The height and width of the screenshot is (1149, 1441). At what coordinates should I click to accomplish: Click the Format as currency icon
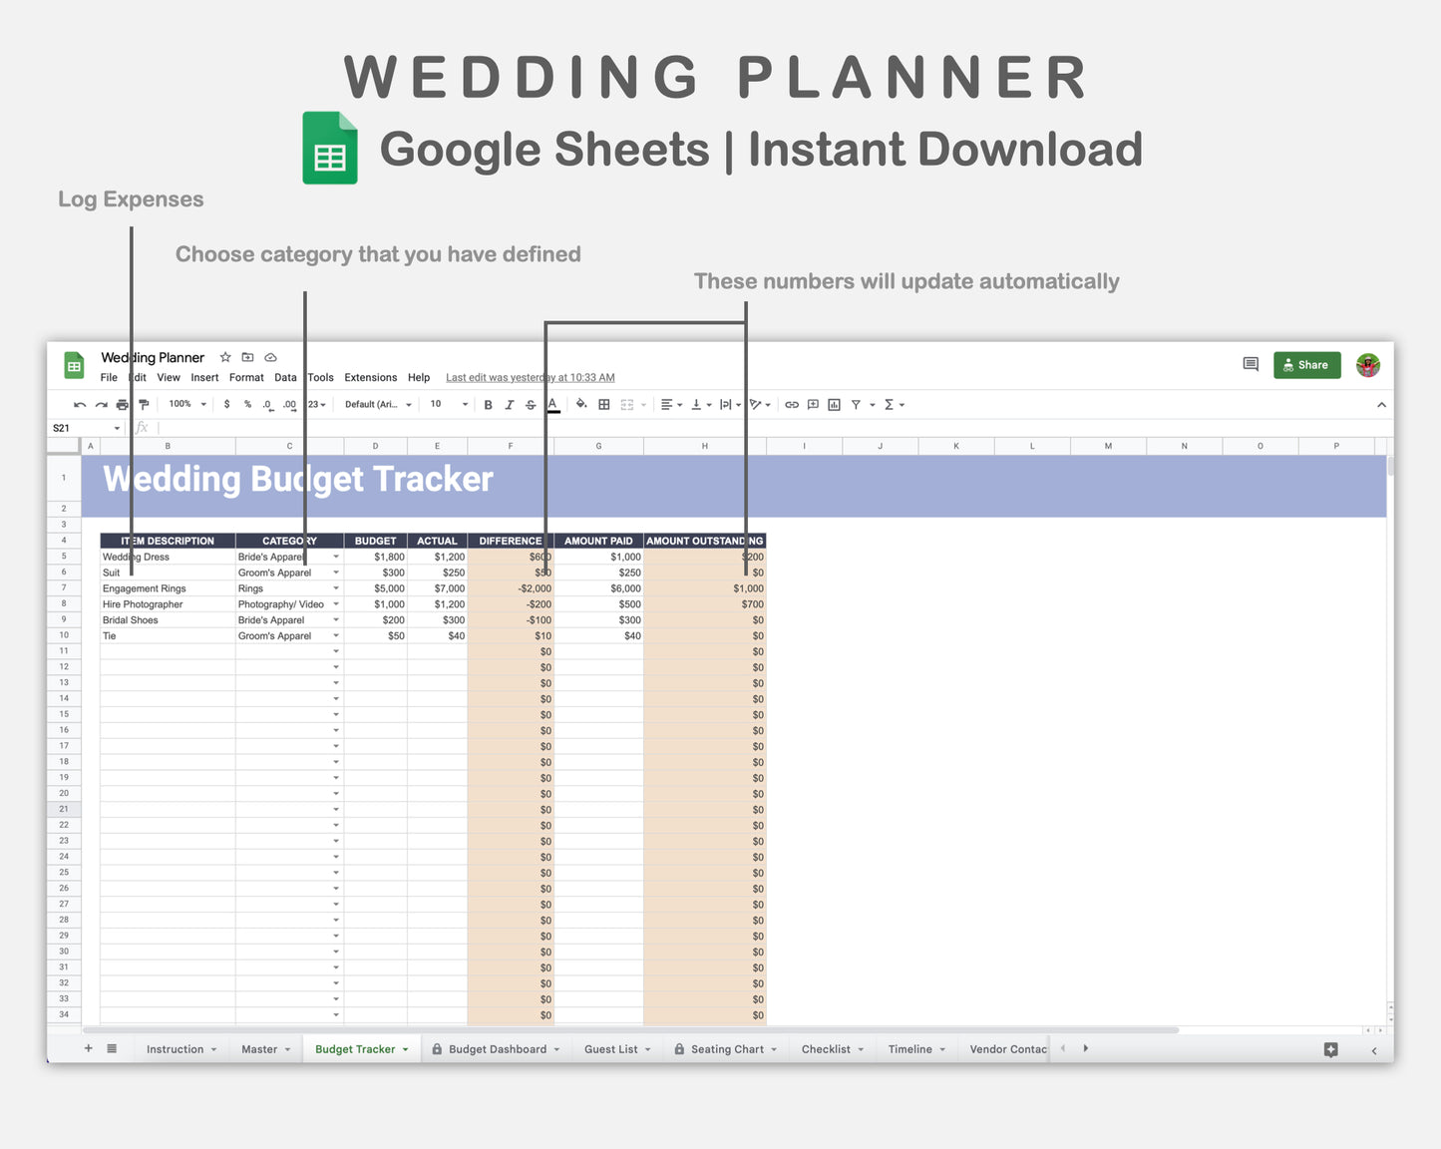tap(227, 404)
